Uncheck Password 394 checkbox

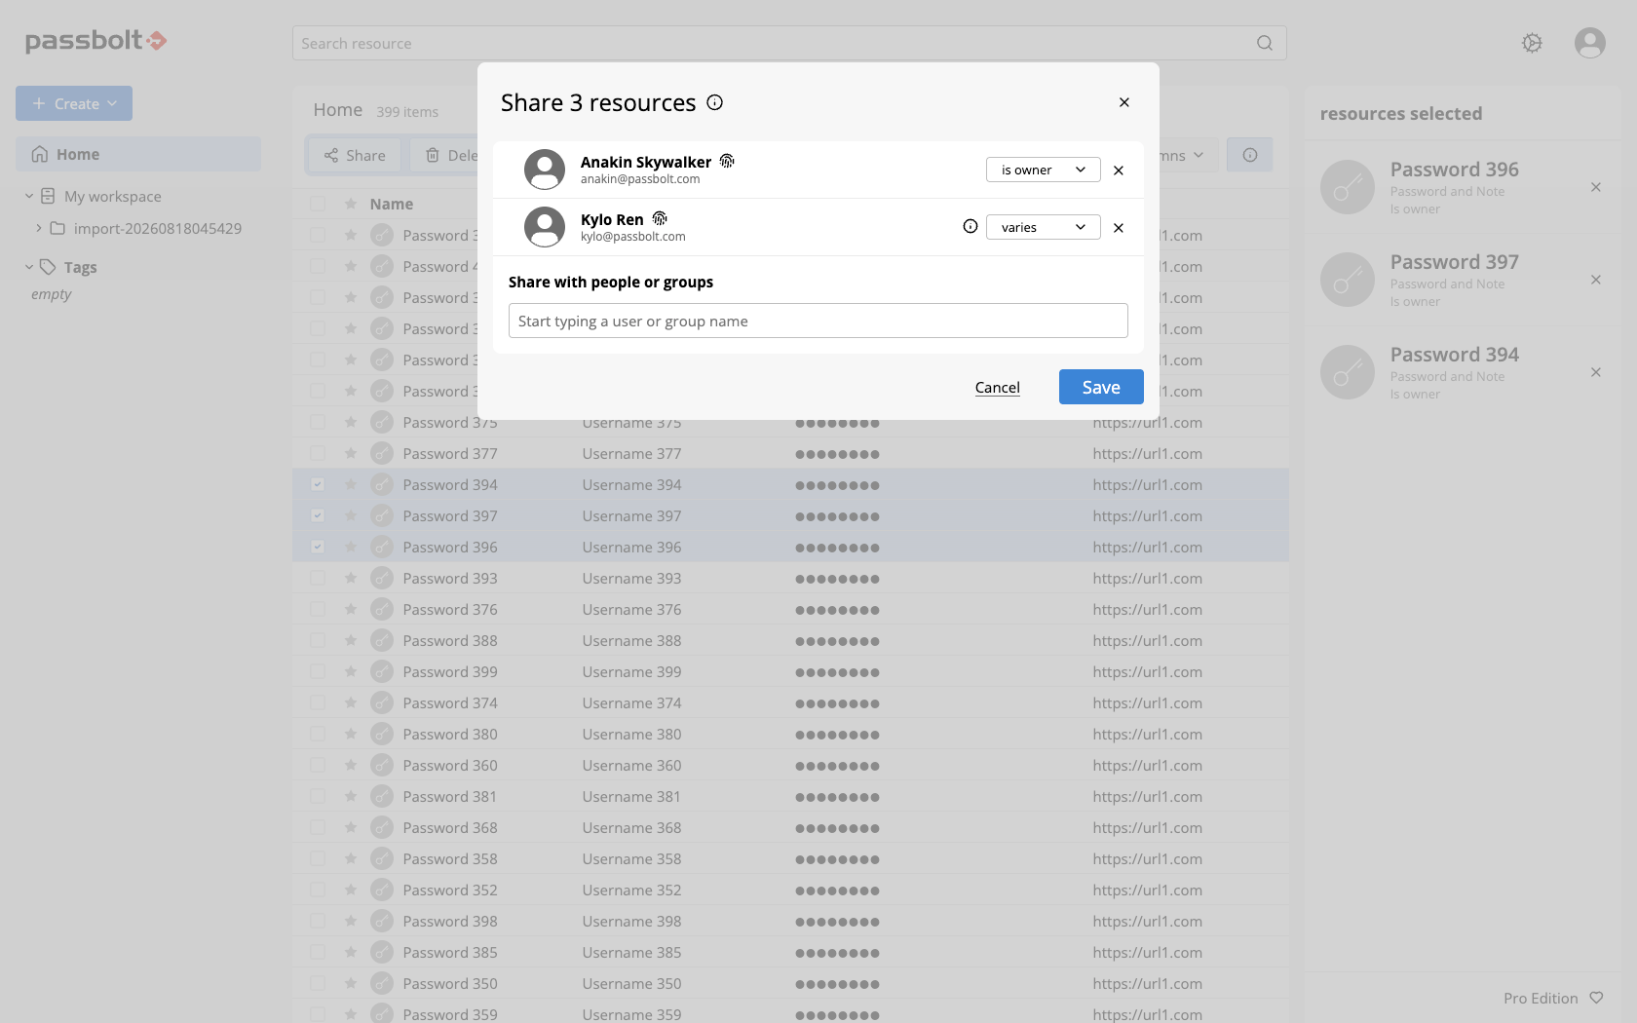tap(318, 484)
